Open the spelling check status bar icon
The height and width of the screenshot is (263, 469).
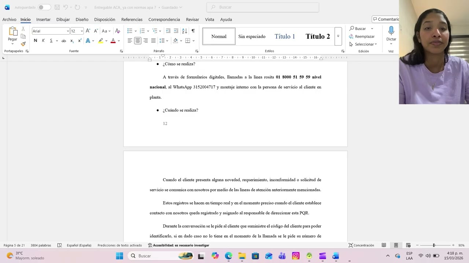pos(59,245)
